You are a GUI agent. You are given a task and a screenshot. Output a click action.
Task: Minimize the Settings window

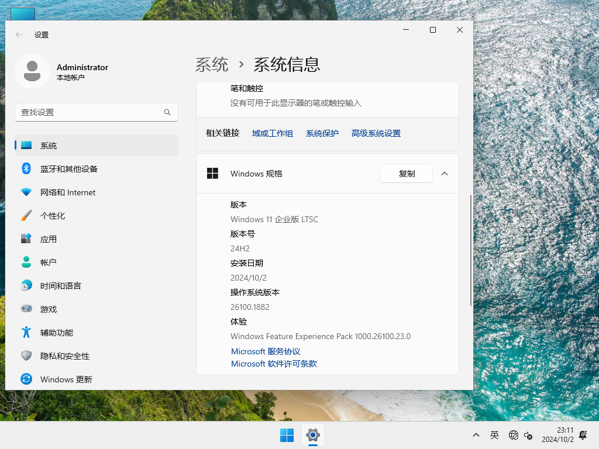pyautogui.click(x=406, y=30)
